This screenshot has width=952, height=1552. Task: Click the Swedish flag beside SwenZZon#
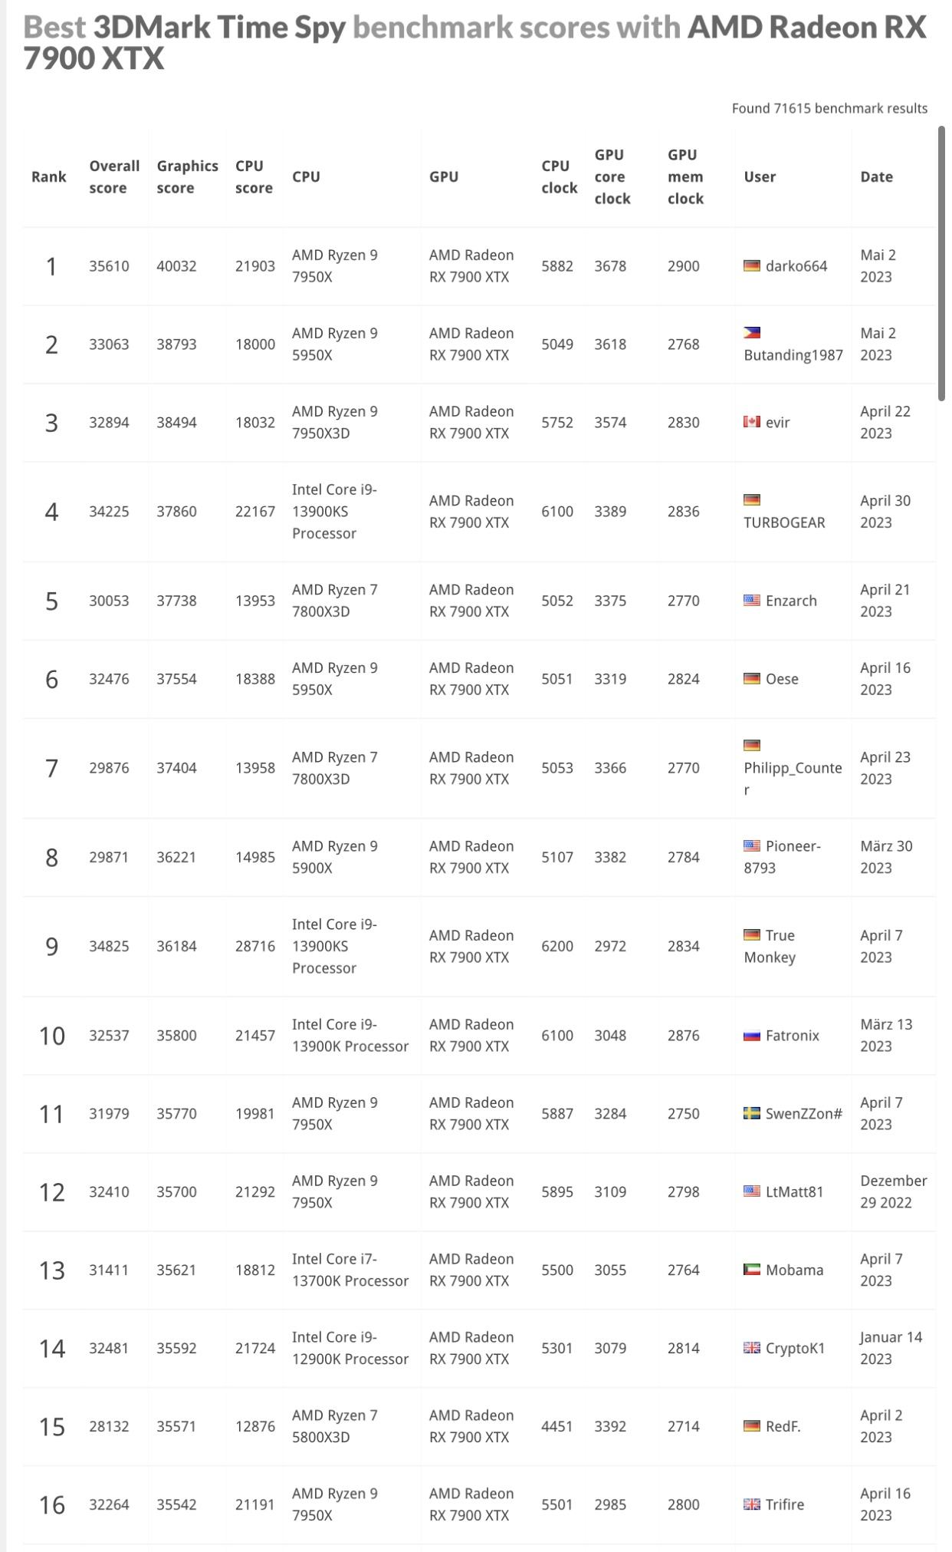coord(752,1113)
